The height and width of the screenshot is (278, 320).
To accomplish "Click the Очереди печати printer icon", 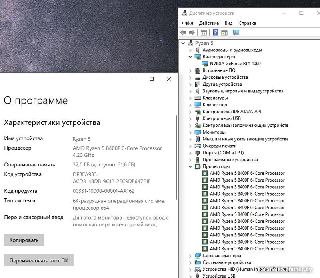I will click(198, 146).
